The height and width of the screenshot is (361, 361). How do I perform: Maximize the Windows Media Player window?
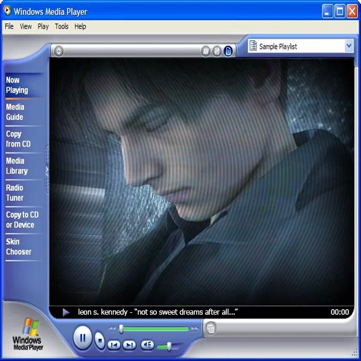[x=339, y=11]
